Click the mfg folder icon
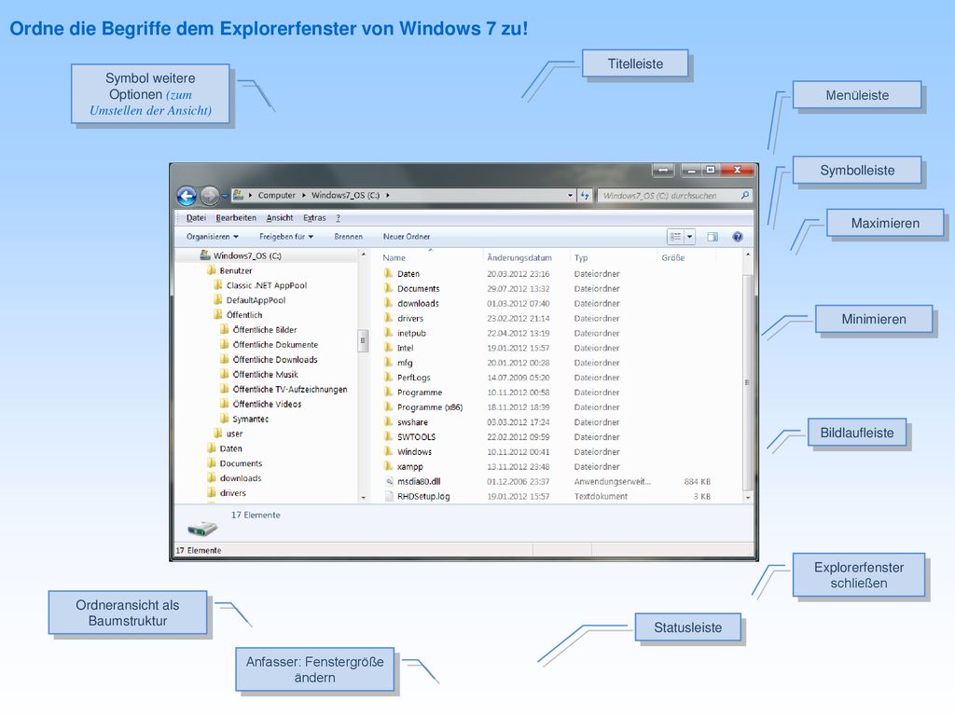Viewport: 955px width, 716px height. click(389, 363)
